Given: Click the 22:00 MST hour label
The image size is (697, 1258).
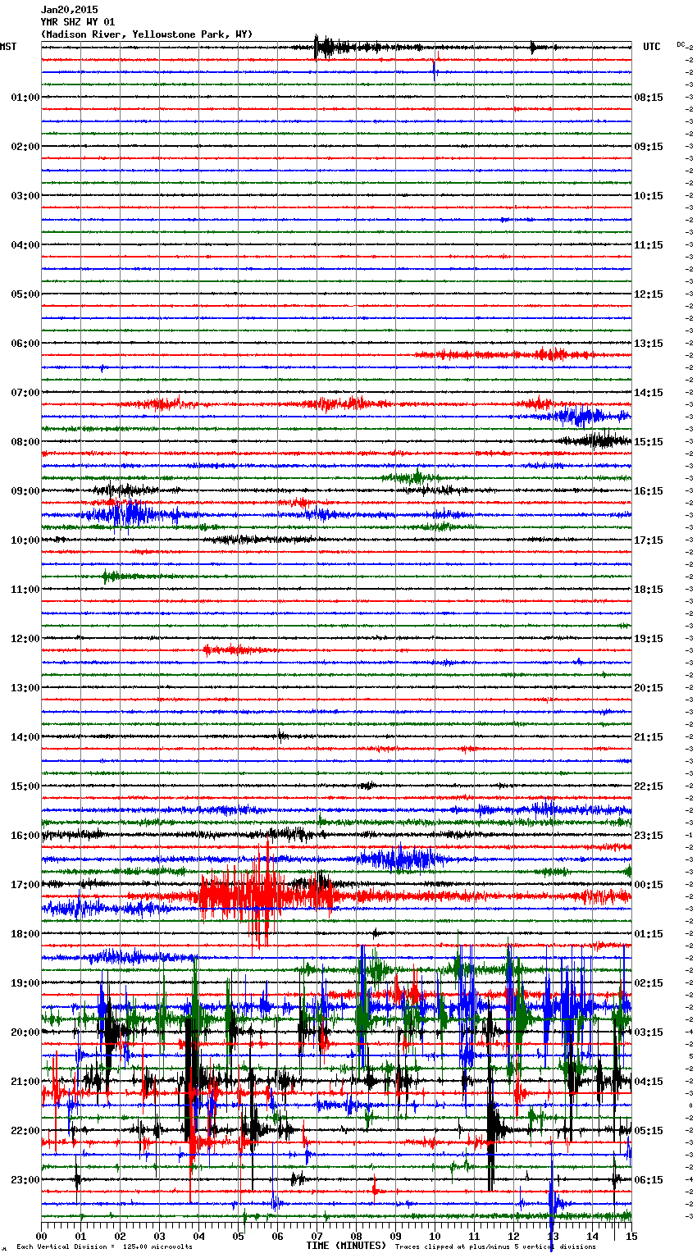Looking at the screenshot, I should pos(25,1131).
